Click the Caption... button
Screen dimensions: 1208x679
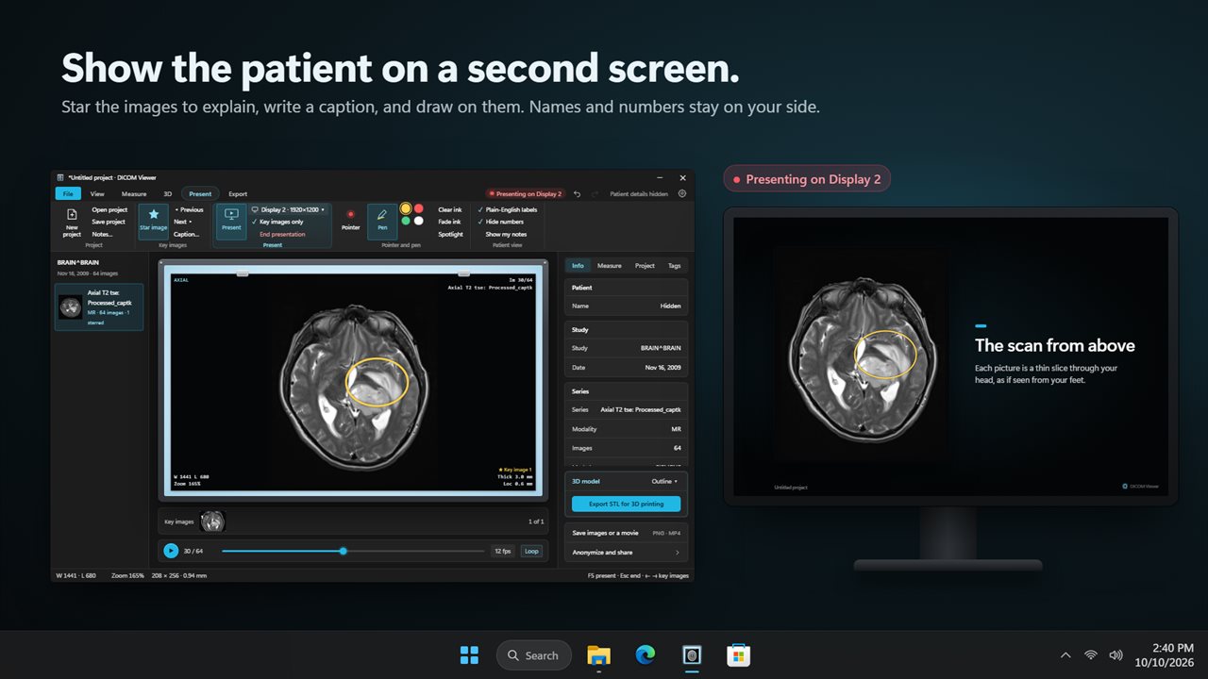186,234
